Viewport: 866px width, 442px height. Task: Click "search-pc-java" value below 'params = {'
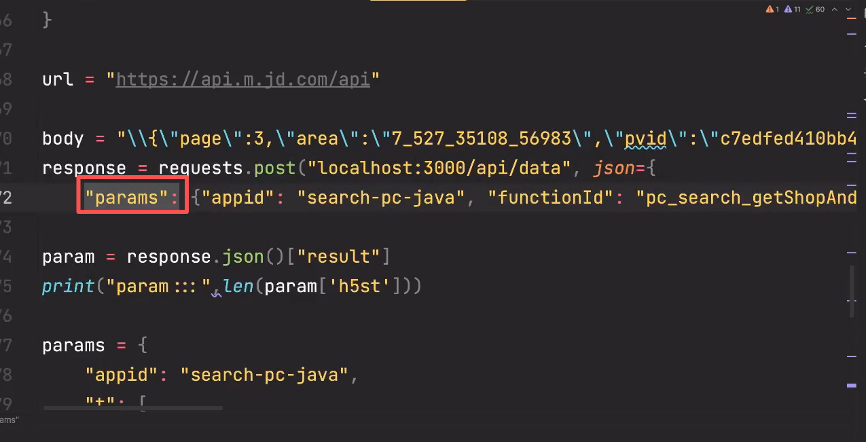(264, 374)
